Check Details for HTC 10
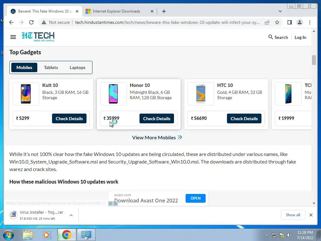Screen dimensions: 321x241 244,118
